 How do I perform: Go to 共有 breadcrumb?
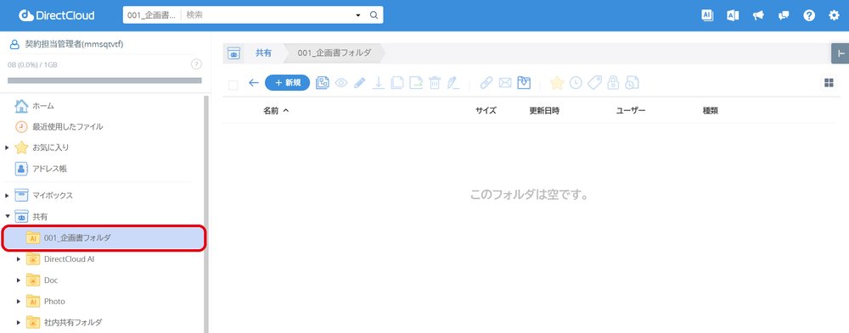[x=264, y=53]
